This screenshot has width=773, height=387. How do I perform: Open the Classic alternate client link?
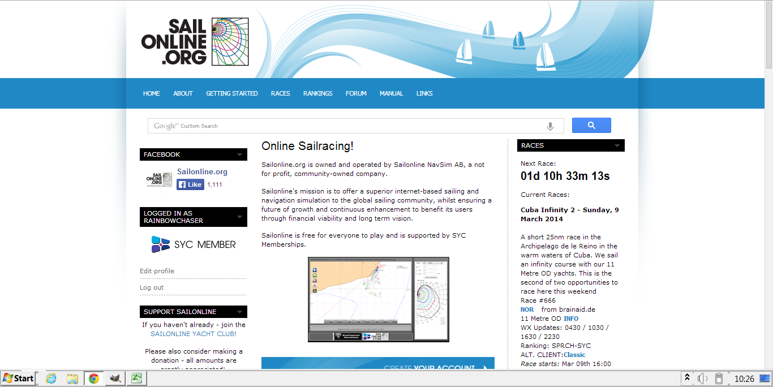574,355
